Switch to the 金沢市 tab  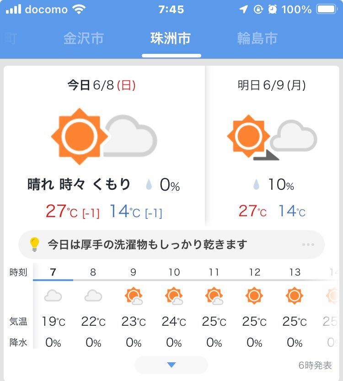(84, 38)
